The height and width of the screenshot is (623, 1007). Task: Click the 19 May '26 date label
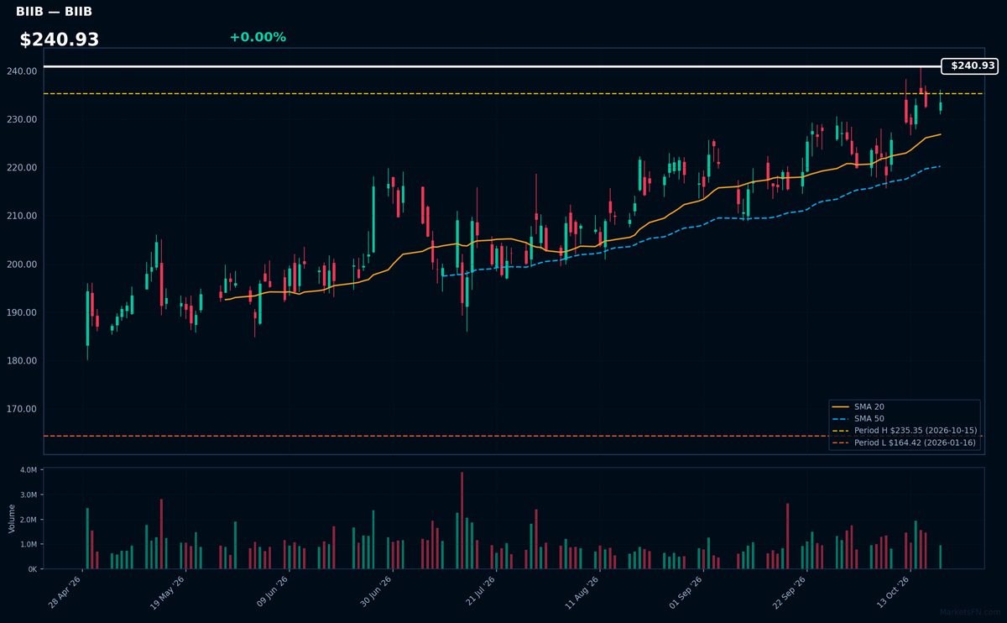[169, 592]
